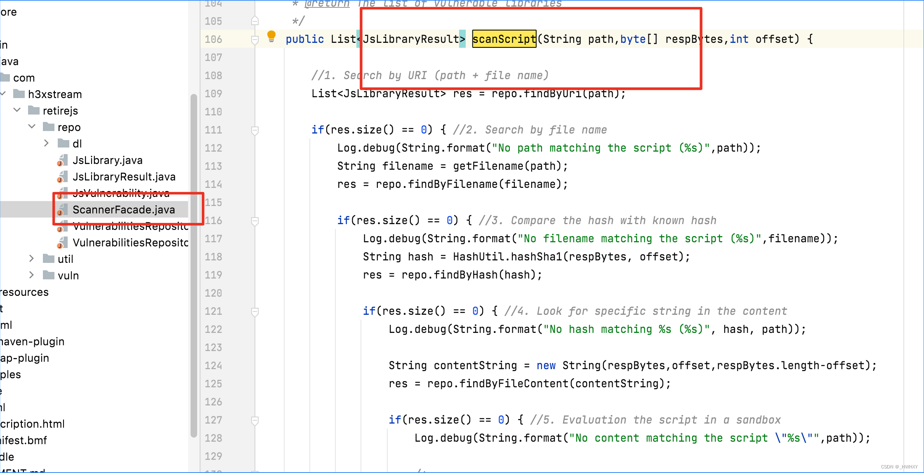Image resolution: width=924 pixels, height=473 pixels.
Task: Collapse the if block at line 111
Action: [x=254, y=130]
